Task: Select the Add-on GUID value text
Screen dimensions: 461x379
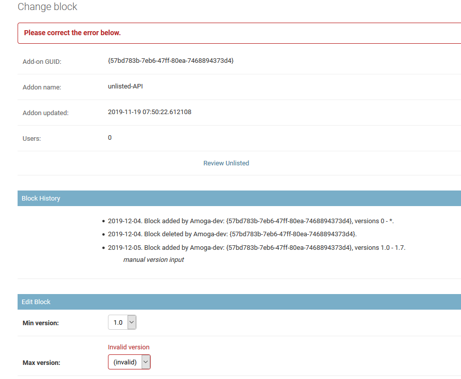Action: (171, 61)
